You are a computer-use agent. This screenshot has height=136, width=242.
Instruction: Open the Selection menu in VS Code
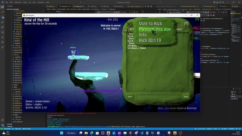(x=18, y=2)
